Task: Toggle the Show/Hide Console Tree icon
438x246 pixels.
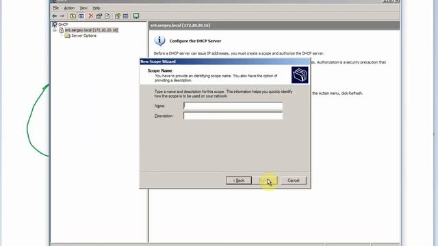Action: (x=81, y=16)
